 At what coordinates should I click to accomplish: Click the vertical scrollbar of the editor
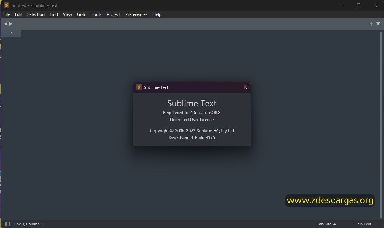(x=381, y=125)
